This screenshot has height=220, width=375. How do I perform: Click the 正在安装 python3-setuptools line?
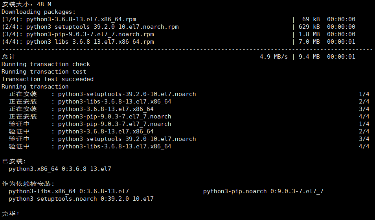127,94
